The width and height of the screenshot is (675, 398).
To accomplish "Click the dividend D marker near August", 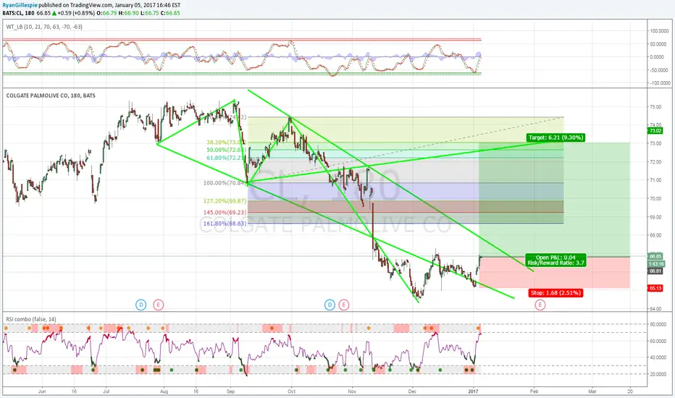I will click(x=141, y=305).
